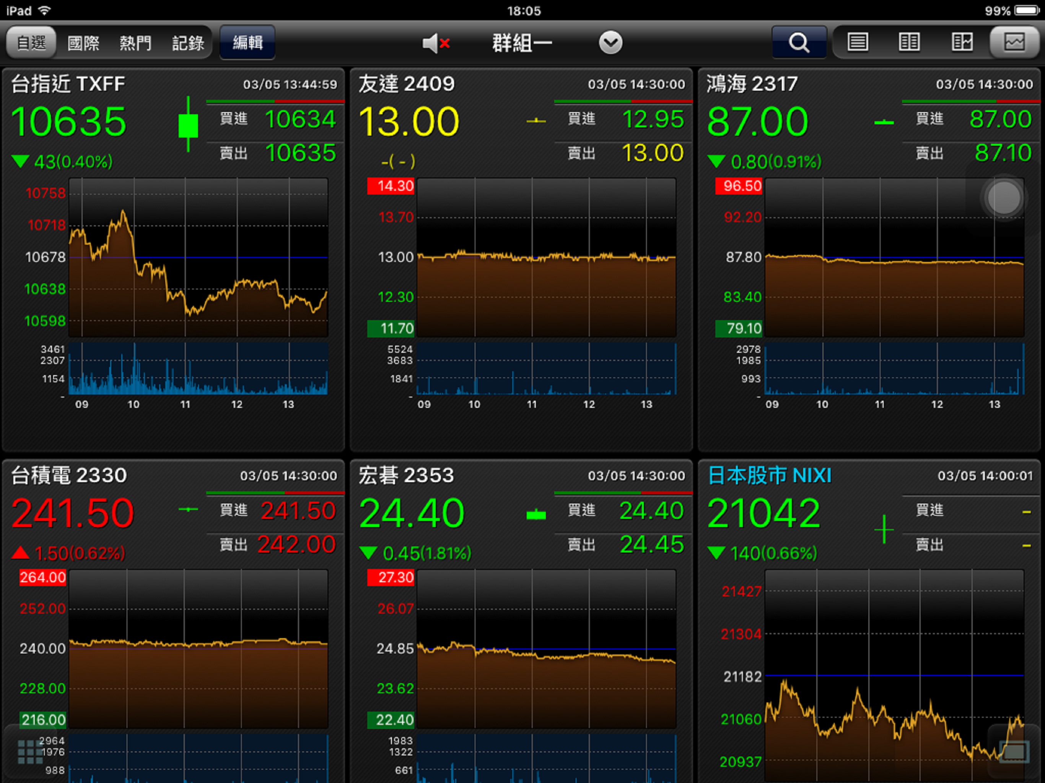
Task: Open the grid menu icon at bottom left
Action: point(30,752)
